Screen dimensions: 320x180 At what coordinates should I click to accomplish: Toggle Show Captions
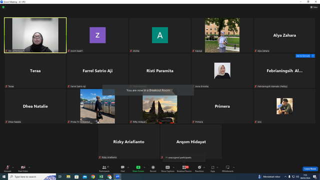[x=167, y=168]
